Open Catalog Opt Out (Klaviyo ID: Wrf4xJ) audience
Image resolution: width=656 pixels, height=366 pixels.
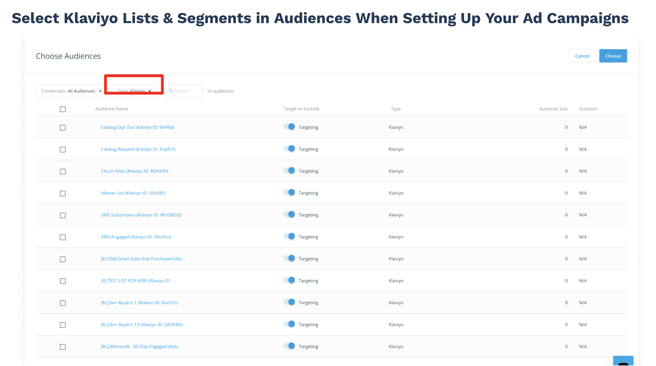click(138, 127)
